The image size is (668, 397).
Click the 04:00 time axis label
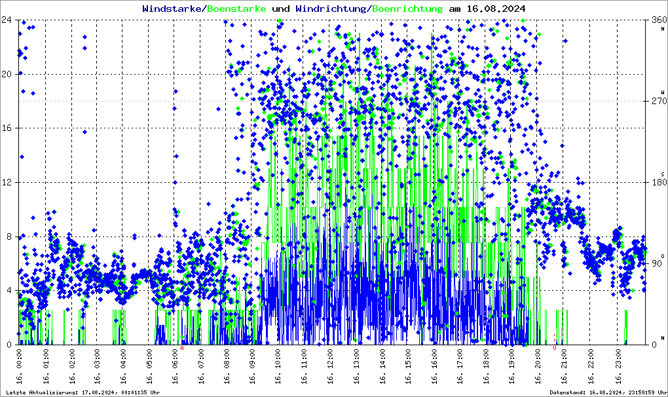click(124, 366)
